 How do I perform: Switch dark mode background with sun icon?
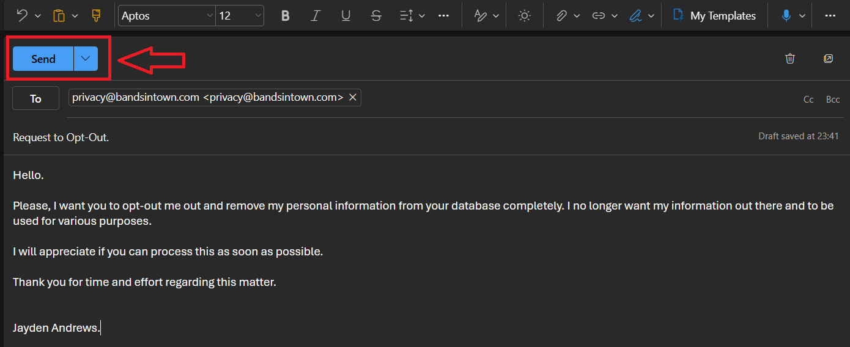[524, 16]
